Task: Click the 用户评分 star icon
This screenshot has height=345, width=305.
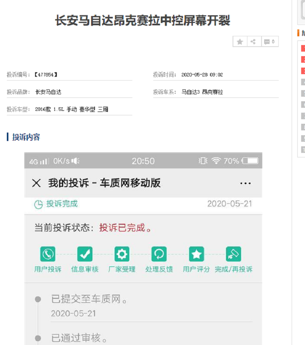Action: (x=196, y=254)
